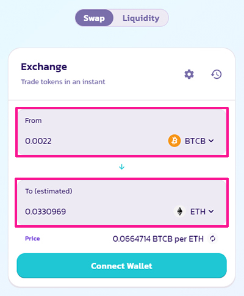The image size is (244, 296).
Task: Open recent transactions history icon
Action: pos(217,74)
